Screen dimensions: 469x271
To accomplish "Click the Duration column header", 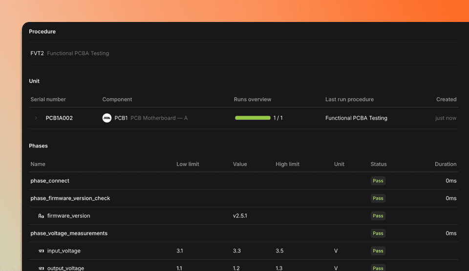I will tap(446, 164).
